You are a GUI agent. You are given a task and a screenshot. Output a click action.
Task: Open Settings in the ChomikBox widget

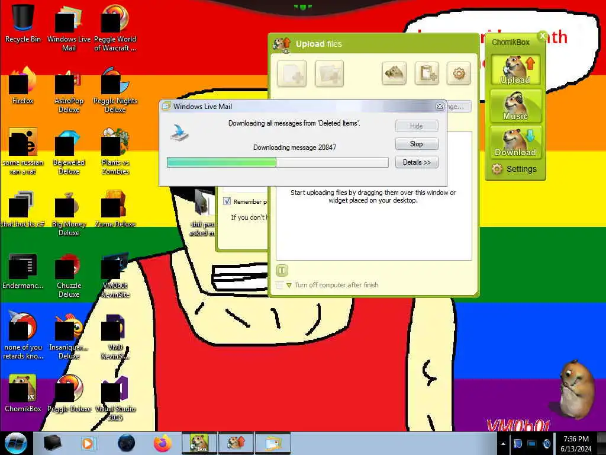(x=514, y=169)
